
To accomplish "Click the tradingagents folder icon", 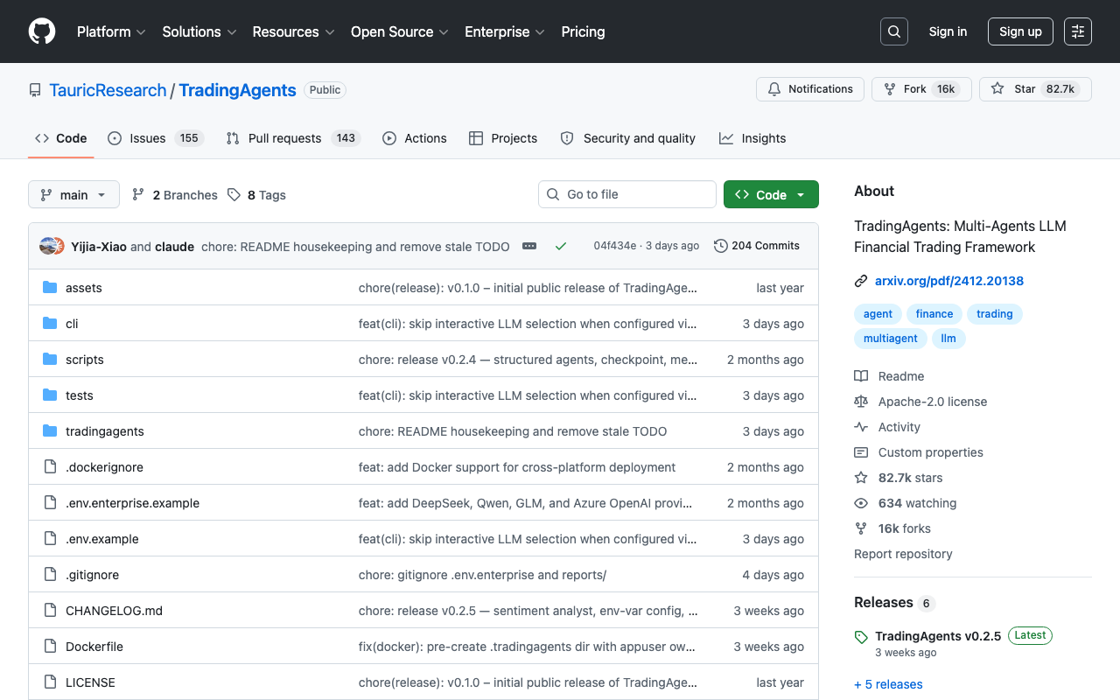I will (50, 431).
